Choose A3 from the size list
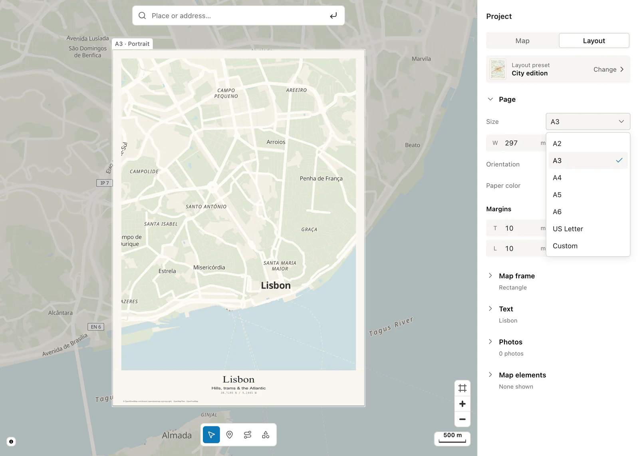 point(588,161)
